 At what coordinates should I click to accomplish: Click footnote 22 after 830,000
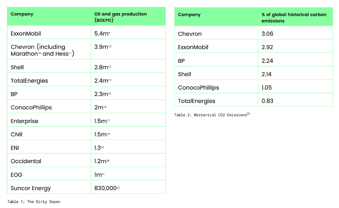pos(117,187)
